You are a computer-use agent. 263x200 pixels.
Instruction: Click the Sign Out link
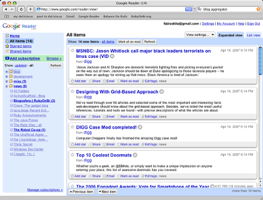pos(254,24)
